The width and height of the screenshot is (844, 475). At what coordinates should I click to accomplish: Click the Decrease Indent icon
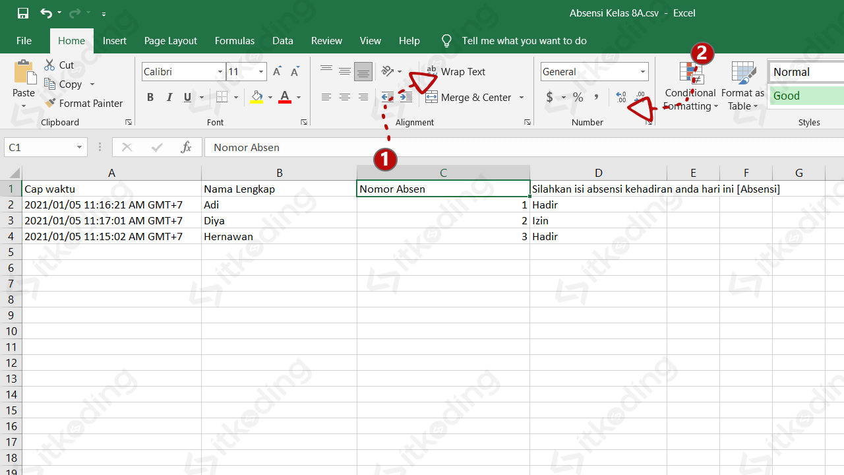point(388,98)
